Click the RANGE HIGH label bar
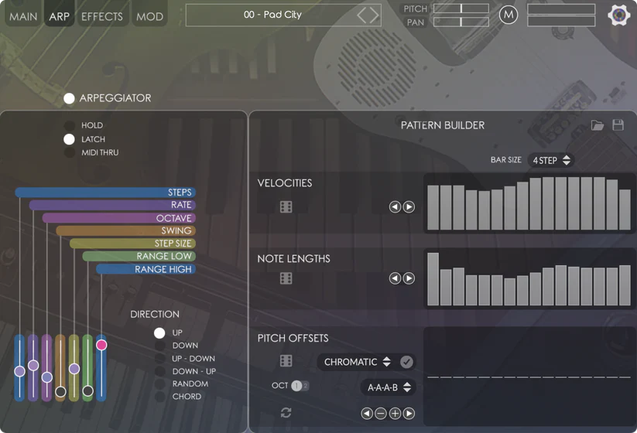This screenshot has width=637, height=433. tap(146, 269)
